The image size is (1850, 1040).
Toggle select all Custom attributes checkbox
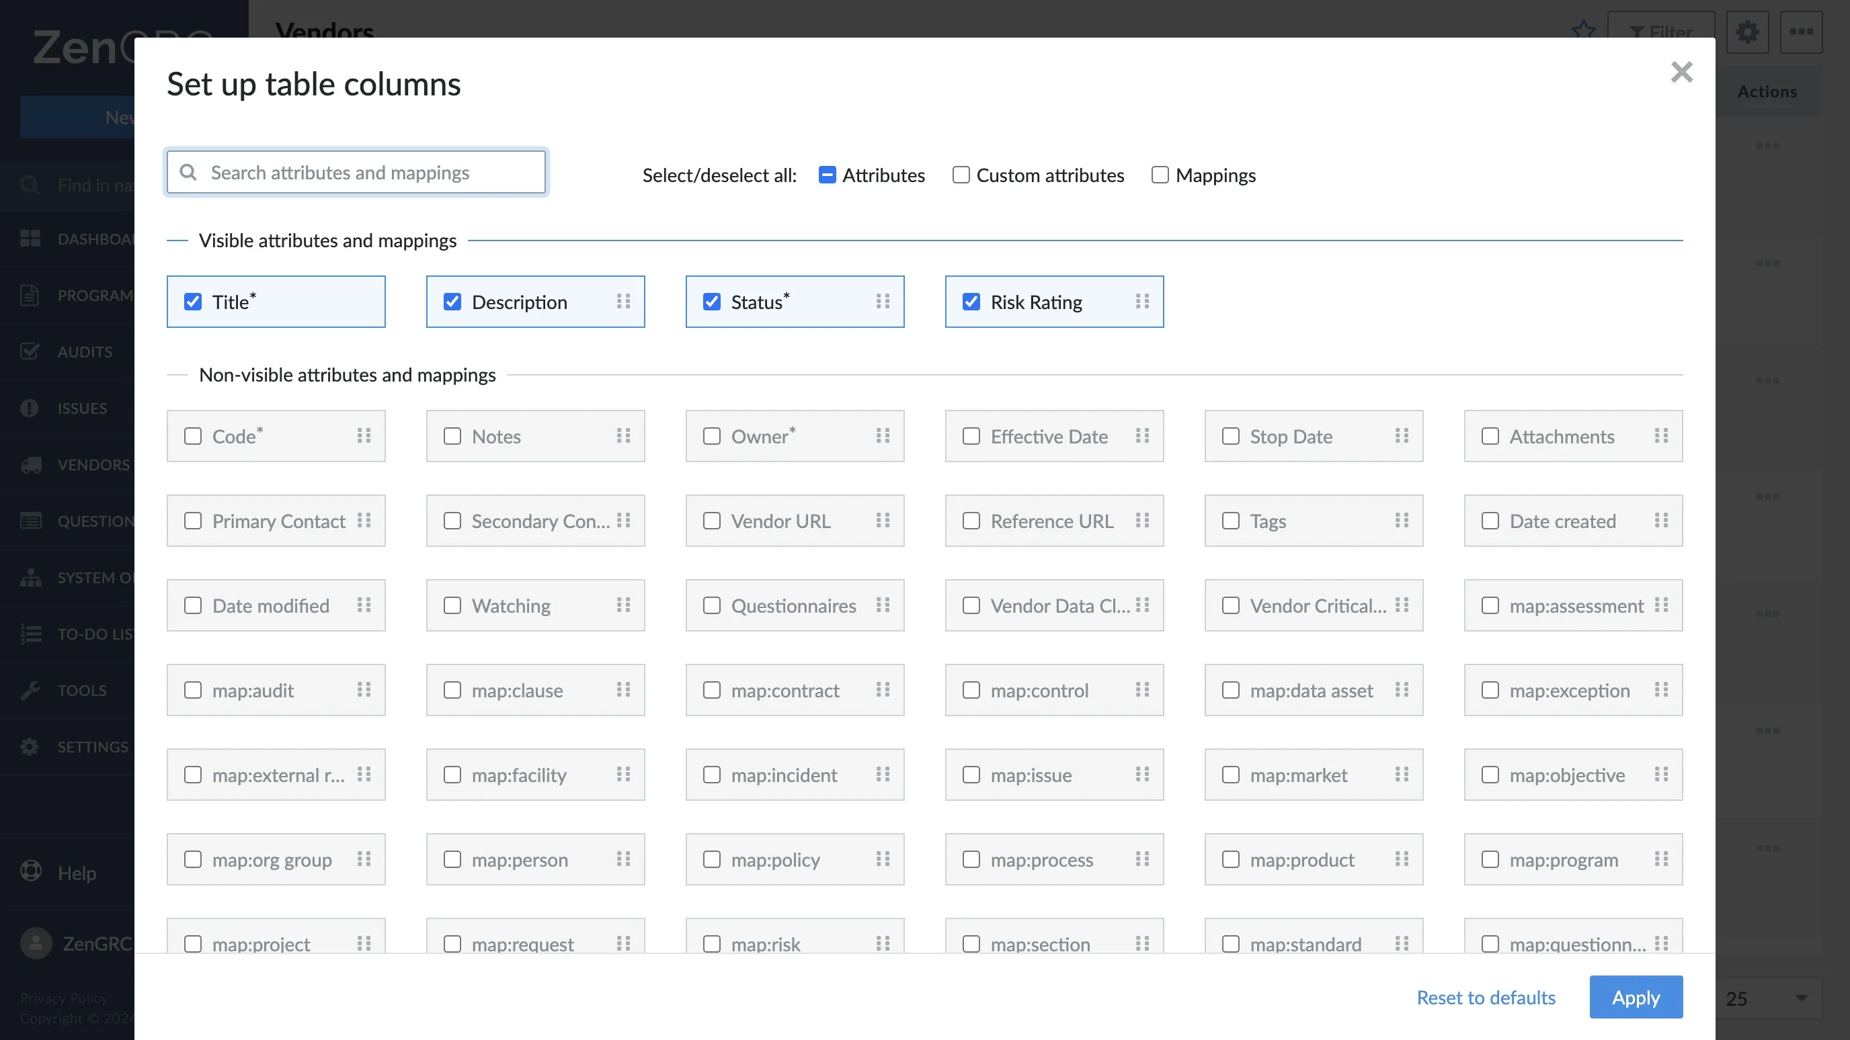click(961, 175)
